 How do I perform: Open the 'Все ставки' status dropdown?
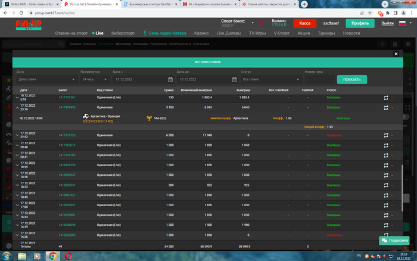pos(271,79)
